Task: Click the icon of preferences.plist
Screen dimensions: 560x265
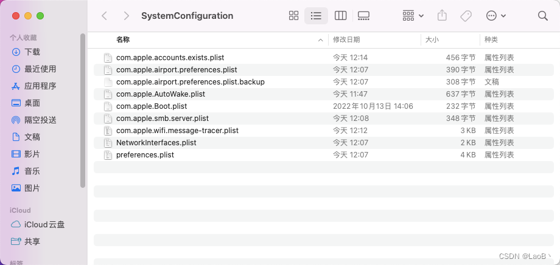Action: click(x=108, y=154)
